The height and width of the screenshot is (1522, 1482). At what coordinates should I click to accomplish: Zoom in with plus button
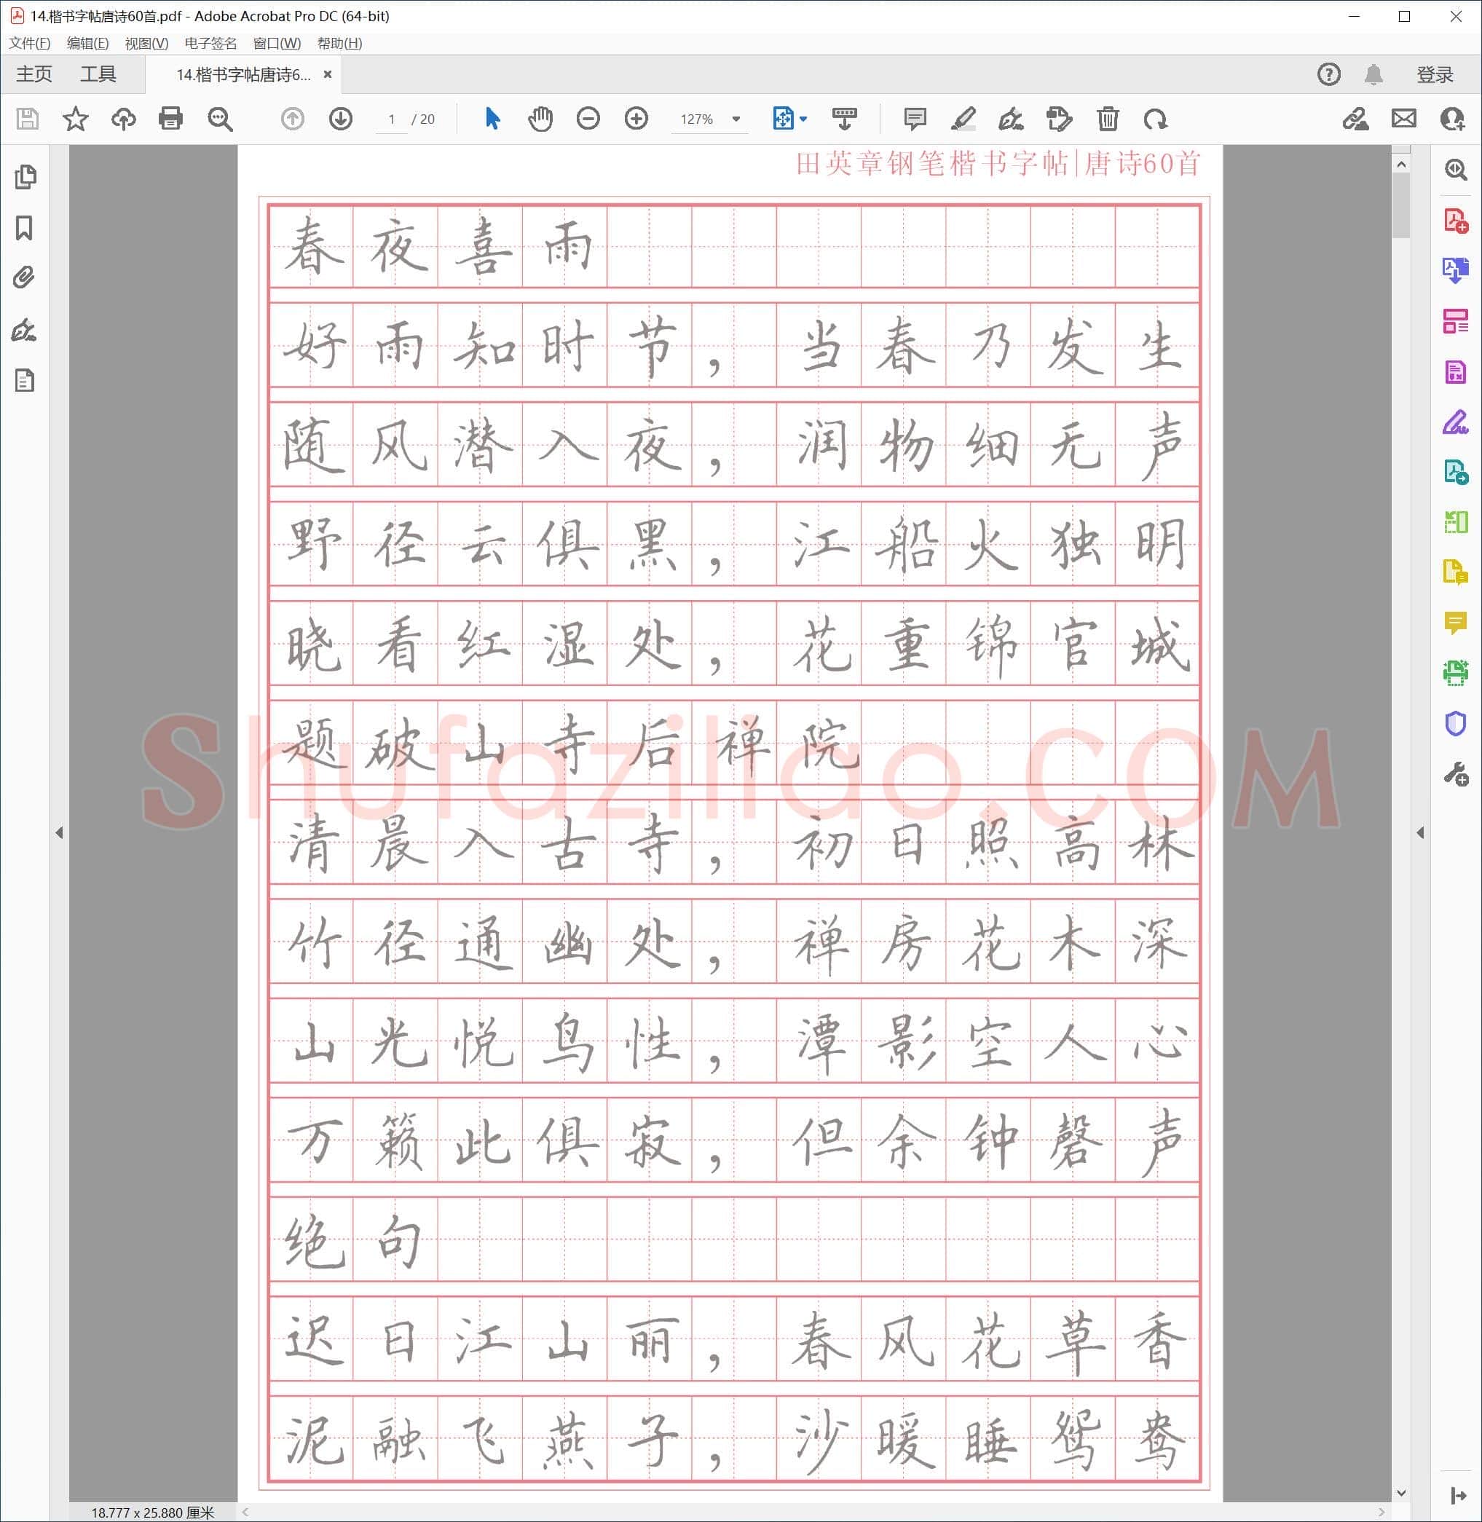(x=636, y=119)
